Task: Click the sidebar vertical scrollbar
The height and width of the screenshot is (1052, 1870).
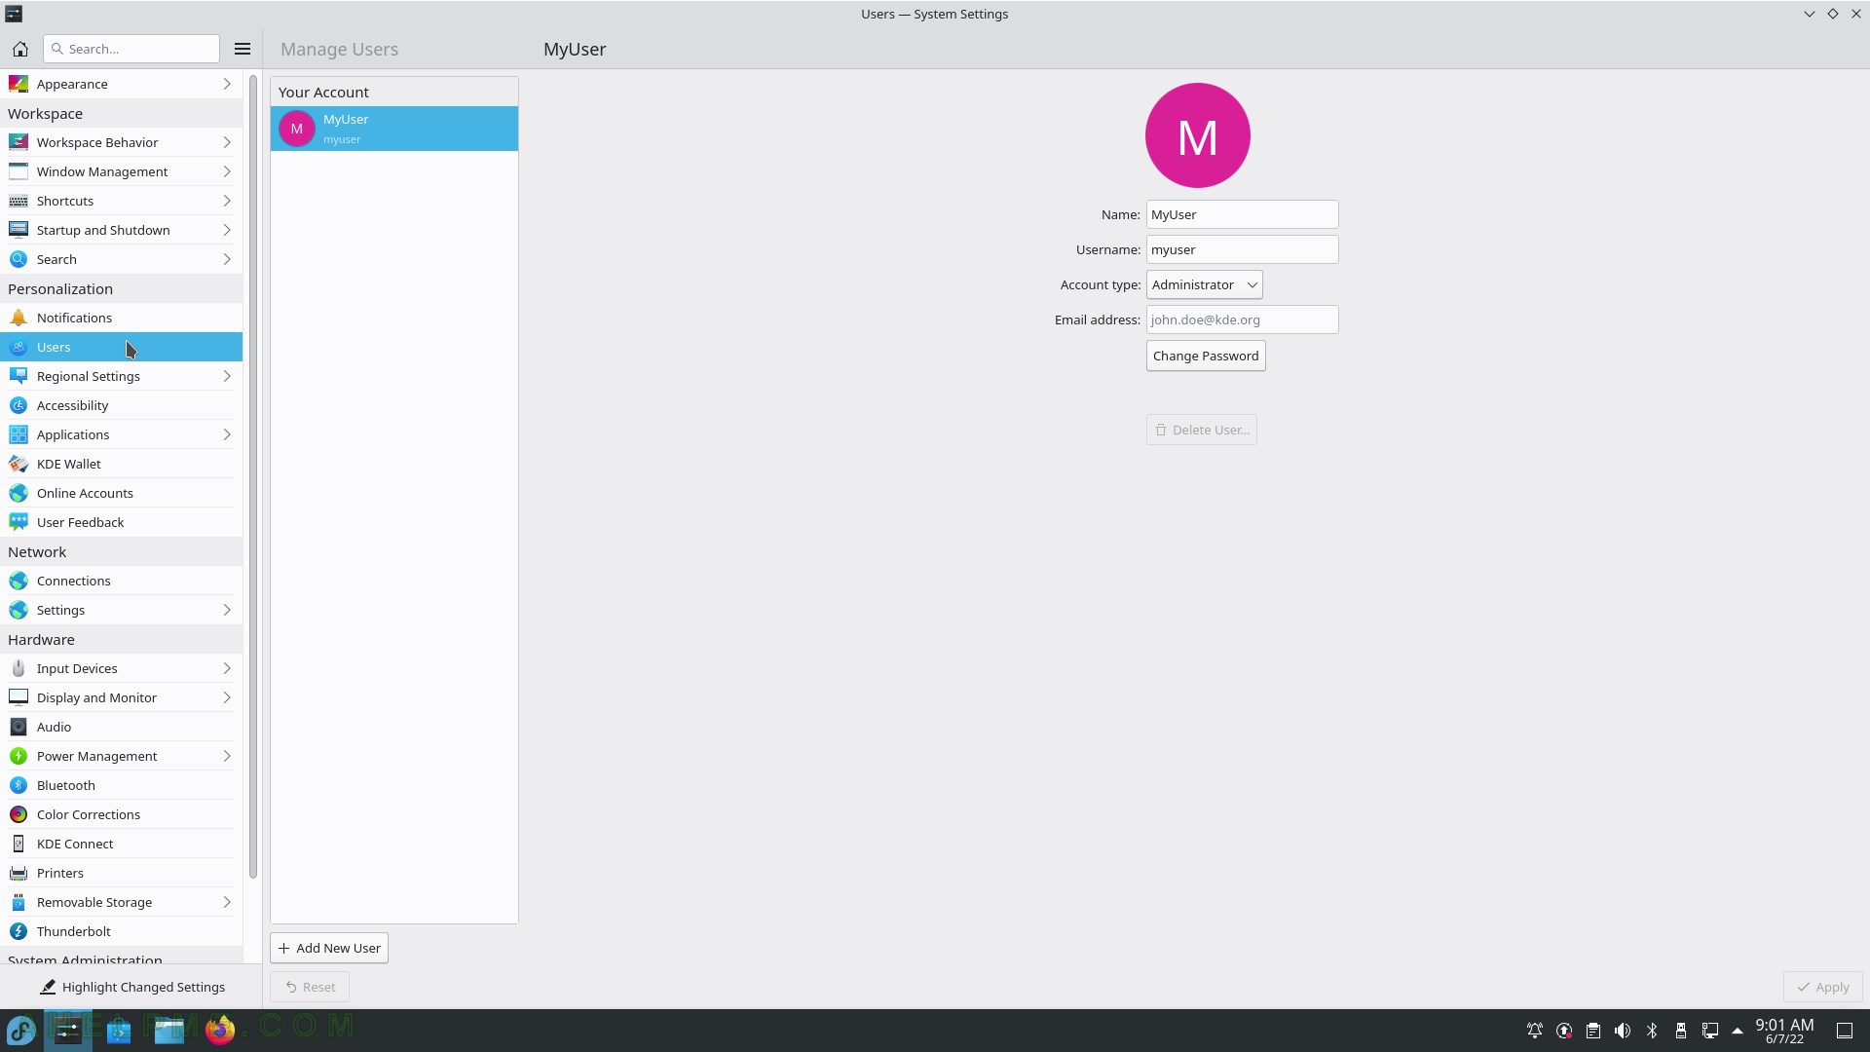Action: pyautogui.click(x=253, y=477)
